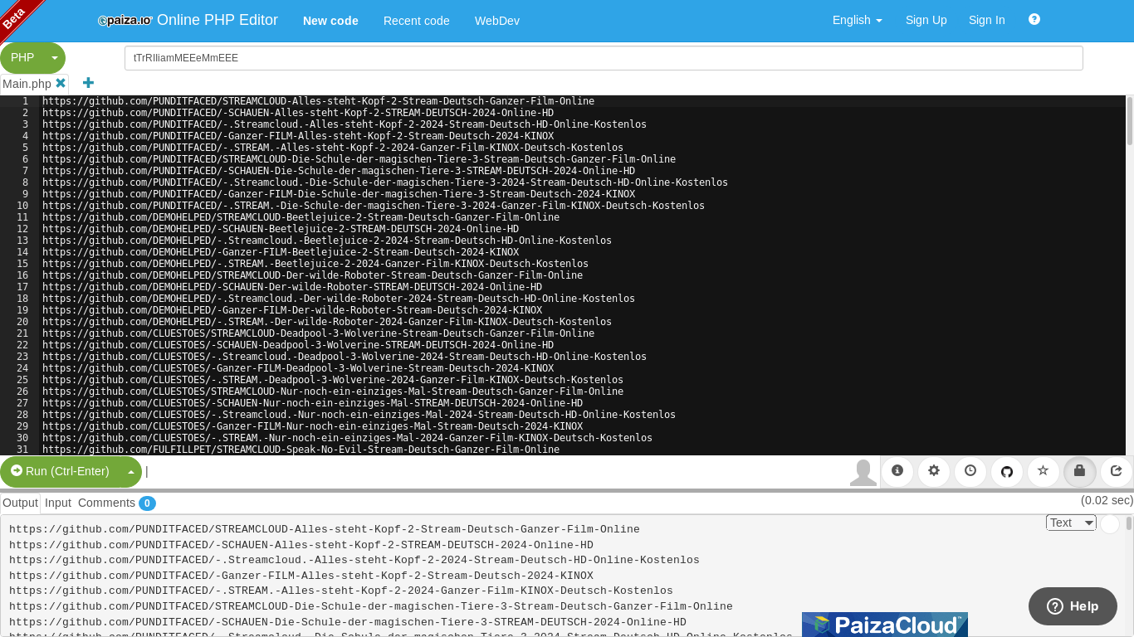Switch to the Output tab
The image size is (1134, 637).
(20, 503)
